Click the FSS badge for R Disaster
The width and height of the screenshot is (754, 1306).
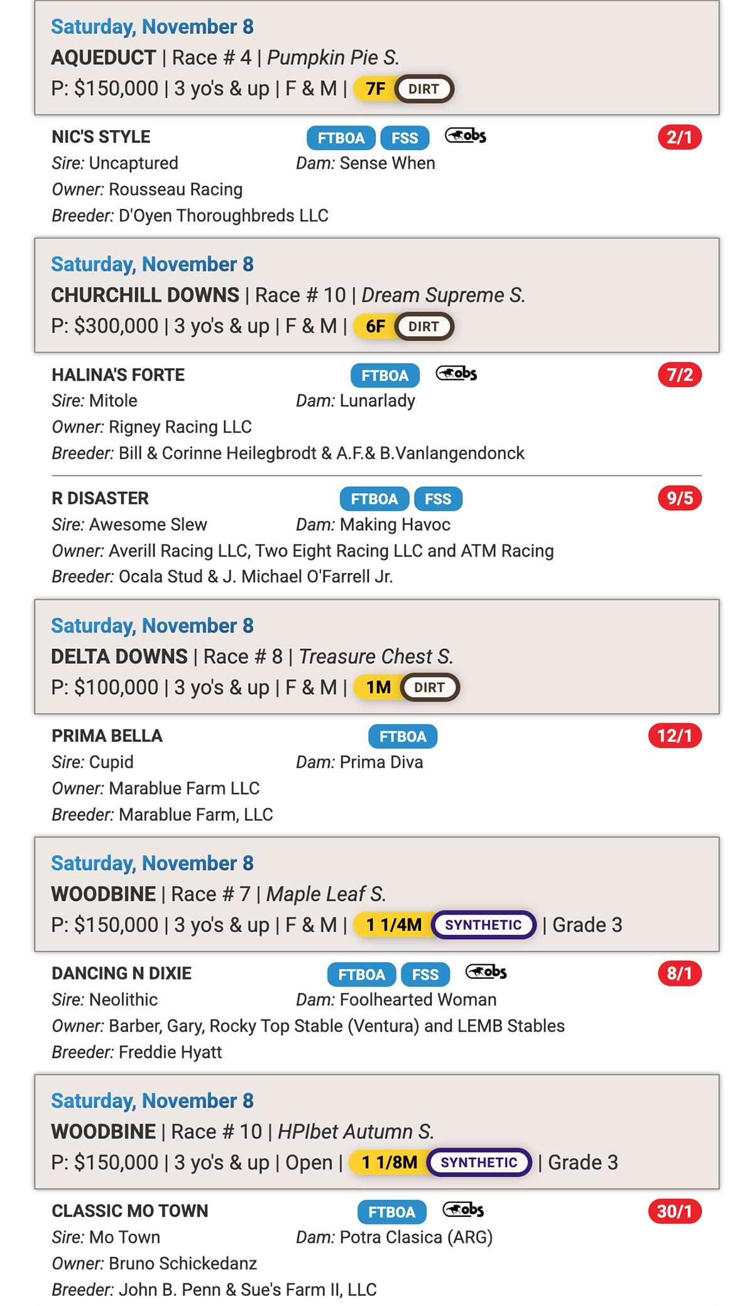click(438, 499)
